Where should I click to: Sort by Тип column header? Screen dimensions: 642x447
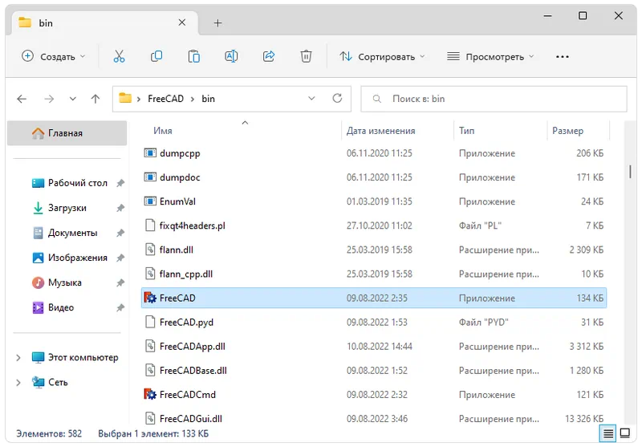pos(466,131)
